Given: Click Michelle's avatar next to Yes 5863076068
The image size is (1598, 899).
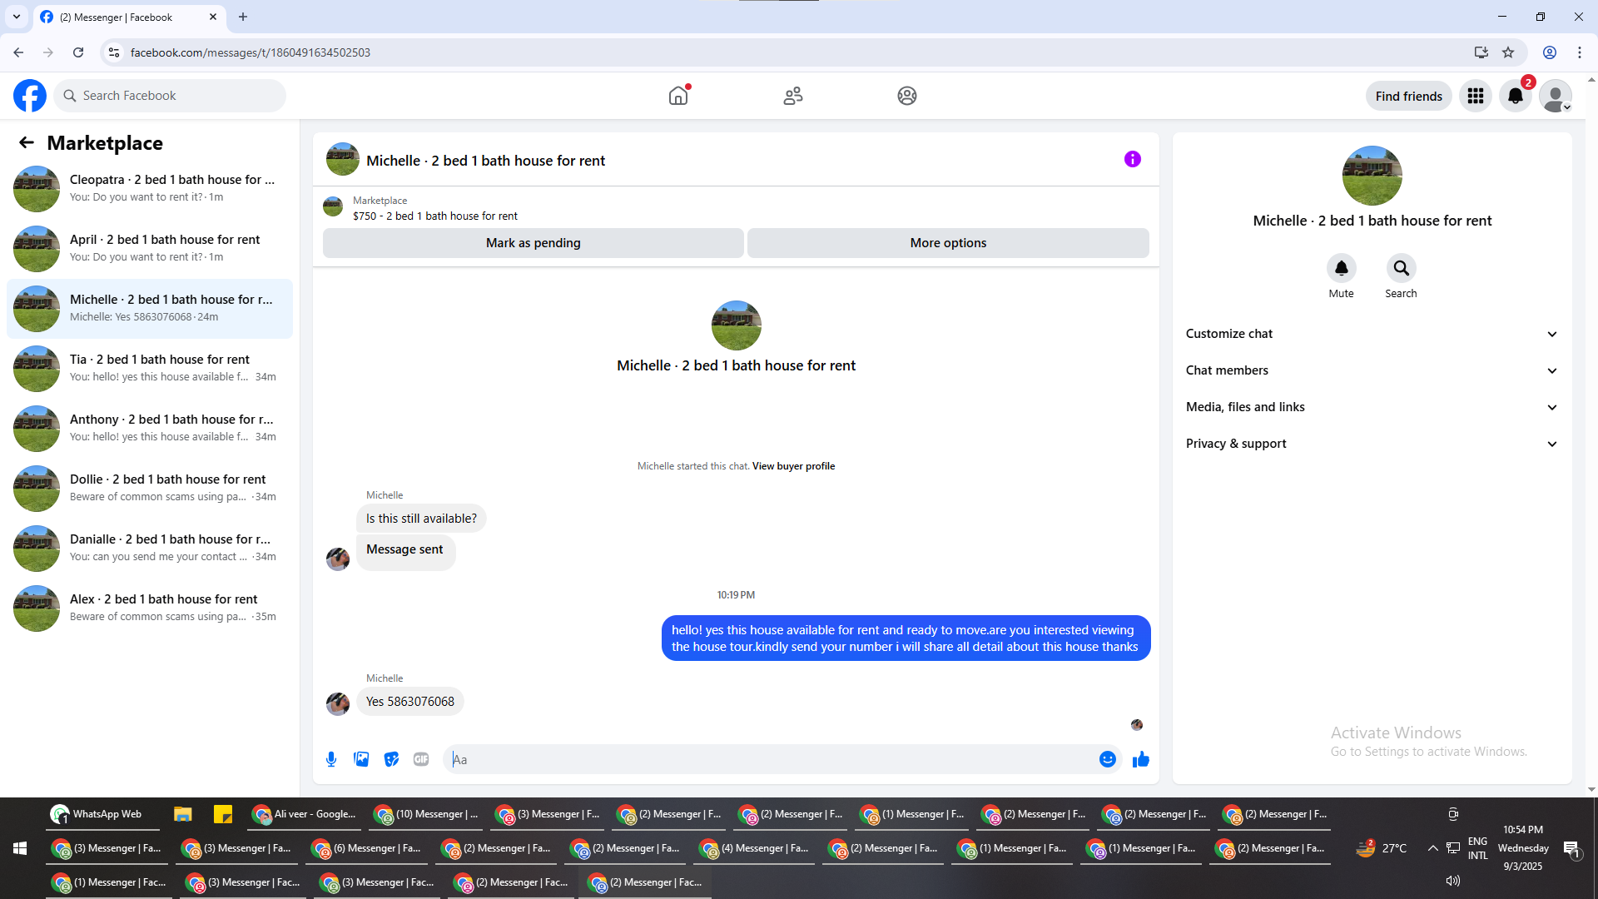Looking at the screenshot, I should tap(338, 703).
